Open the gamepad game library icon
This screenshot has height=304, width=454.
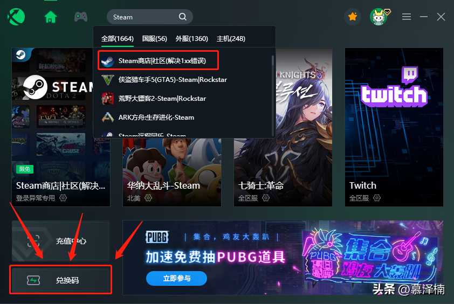coord(81,17)
